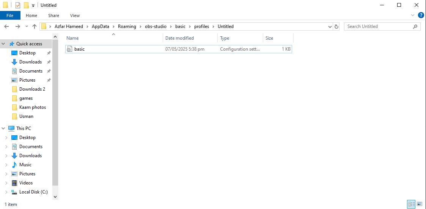Viewport: 426px width, 209px height.
Task: Open the Downloads 2 folder
Action: 32,89
